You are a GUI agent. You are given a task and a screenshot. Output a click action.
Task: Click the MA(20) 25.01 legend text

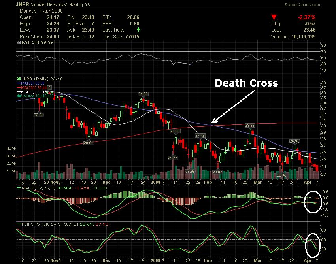point(33,92)
